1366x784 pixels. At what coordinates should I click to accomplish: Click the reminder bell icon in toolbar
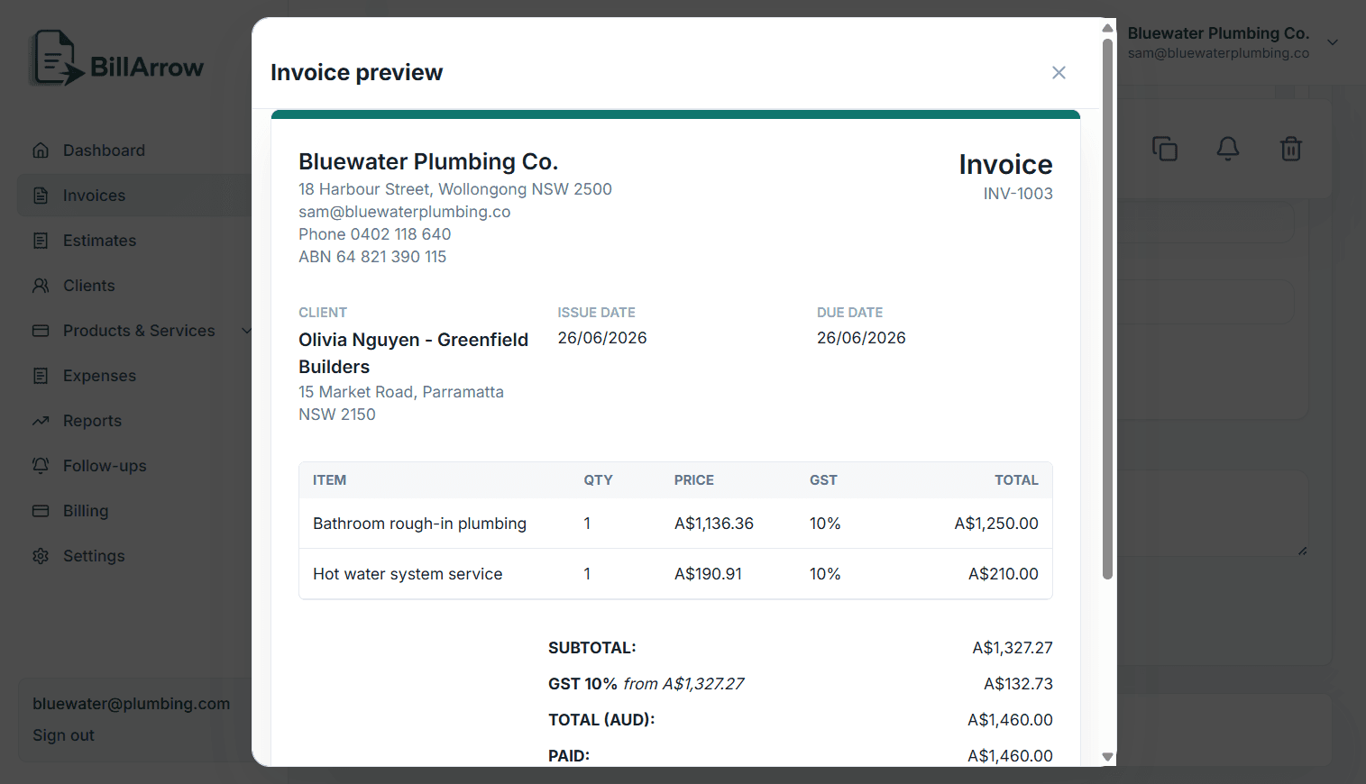pos(1228,149)
